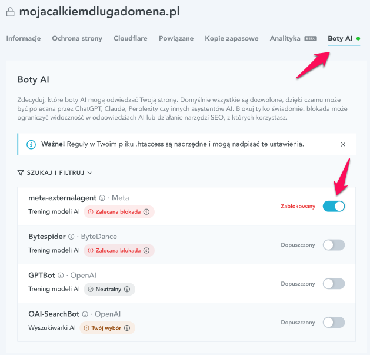The image size is (370, 355).
Task: Switch to the Cloudflare tab
Action: pyautogui.click(x=130, y=38)
